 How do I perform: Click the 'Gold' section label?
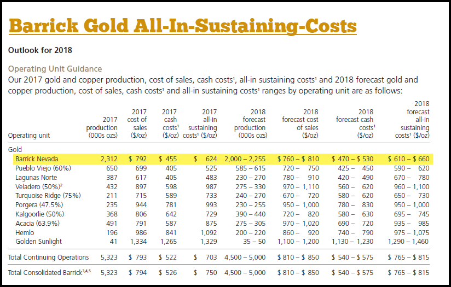15,150
